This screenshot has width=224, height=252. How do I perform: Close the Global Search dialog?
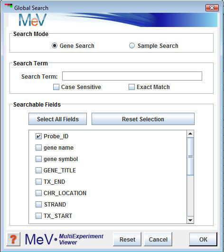tap(212, 8)
